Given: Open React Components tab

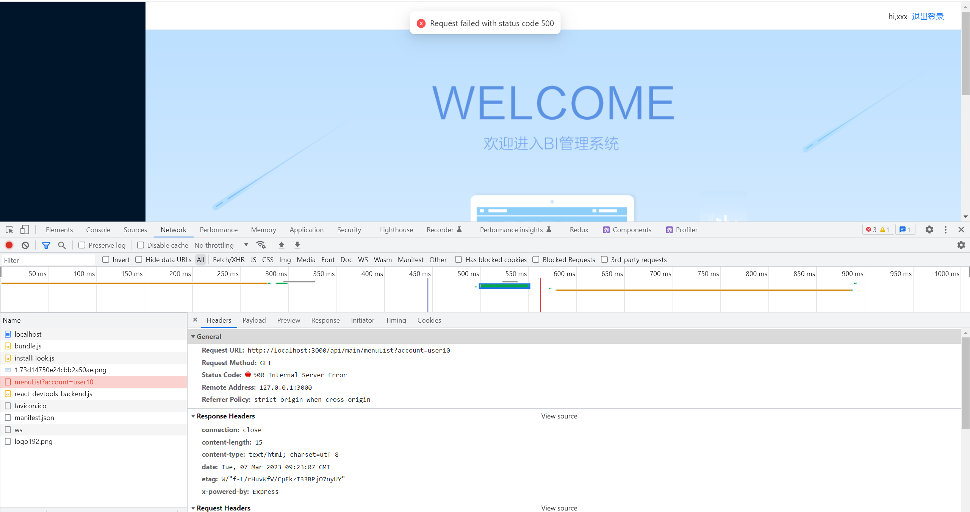Looking at the screenshot, I should (627, 229).
